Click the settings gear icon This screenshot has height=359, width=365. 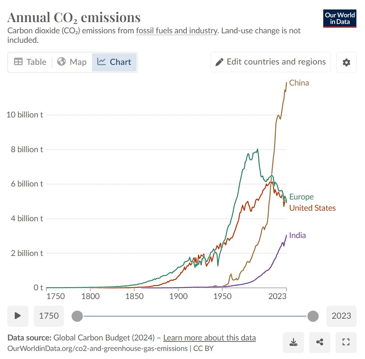click(346, 62)
